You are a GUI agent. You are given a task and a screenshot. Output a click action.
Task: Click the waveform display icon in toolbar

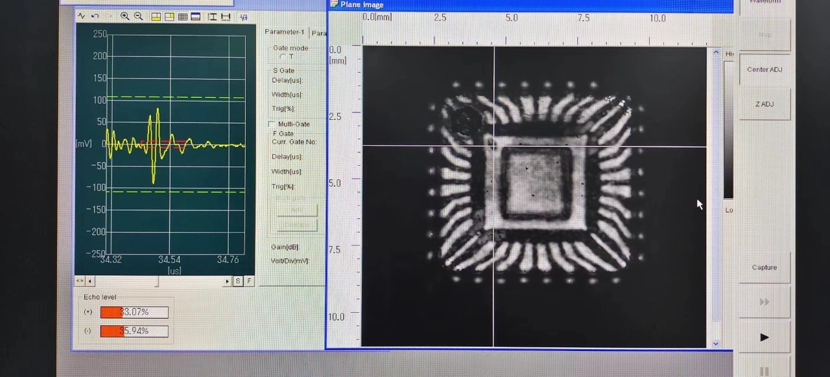coord(82,16)
